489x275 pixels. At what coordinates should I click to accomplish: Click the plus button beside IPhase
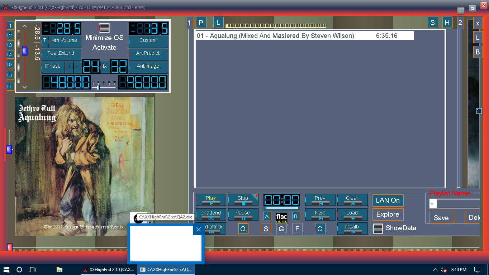coord(70,67)
